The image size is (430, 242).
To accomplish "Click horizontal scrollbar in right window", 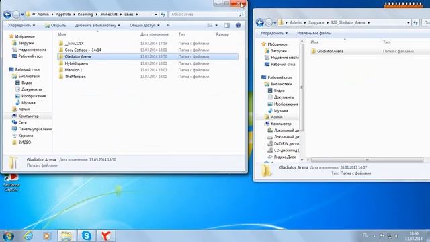I will [367, 160].
